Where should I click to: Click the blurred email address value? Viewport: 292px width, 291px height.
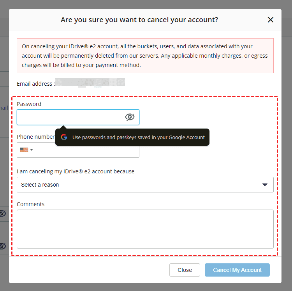[x=90, y=83]
